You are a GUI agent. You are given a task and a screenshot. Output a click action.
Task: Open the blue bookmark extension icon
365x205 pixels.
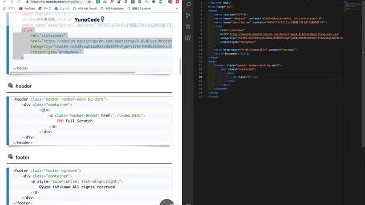tap(98, 2)
